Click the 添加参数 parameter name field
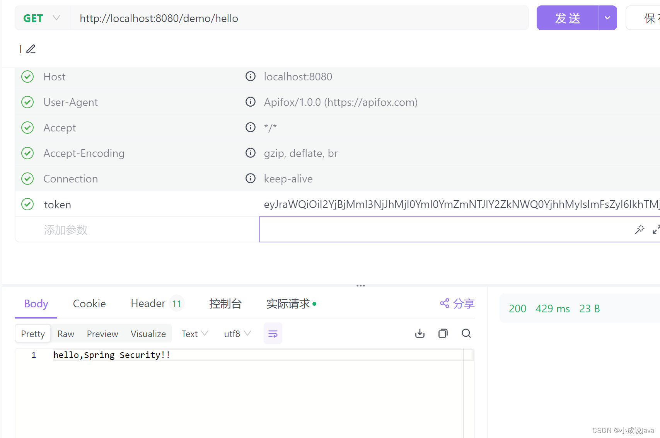 click(137, 230)
